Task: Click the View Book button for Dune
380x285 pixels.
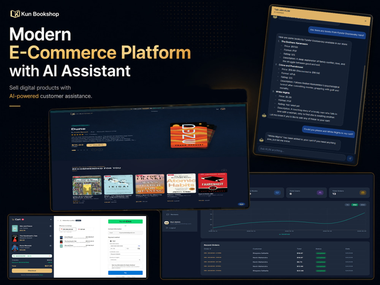Action: point(96,145)
